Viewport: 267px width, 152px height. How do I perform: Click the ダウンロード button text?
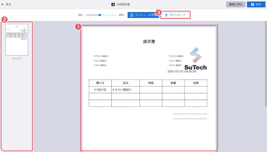[178, 15]
